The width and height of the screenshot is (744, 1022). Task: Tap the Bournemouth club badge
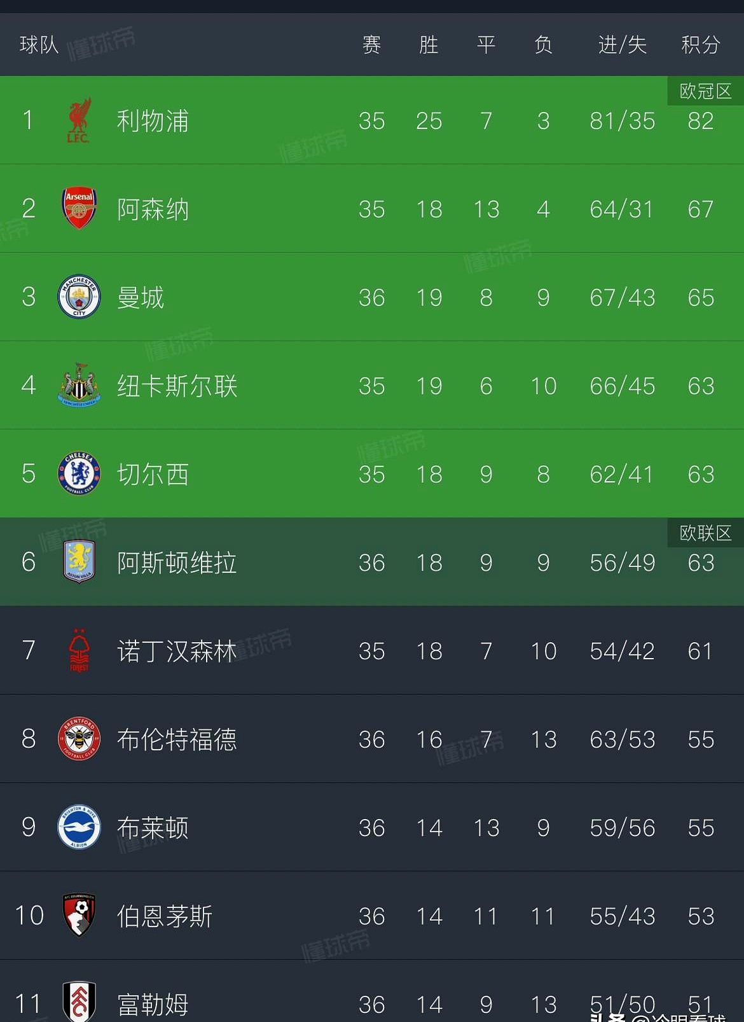pyautogui.click(x=79, y=915)
